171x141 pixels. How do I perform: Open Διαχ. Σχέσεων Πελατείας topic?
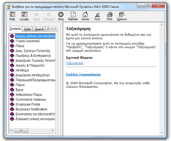coord(33,51)
